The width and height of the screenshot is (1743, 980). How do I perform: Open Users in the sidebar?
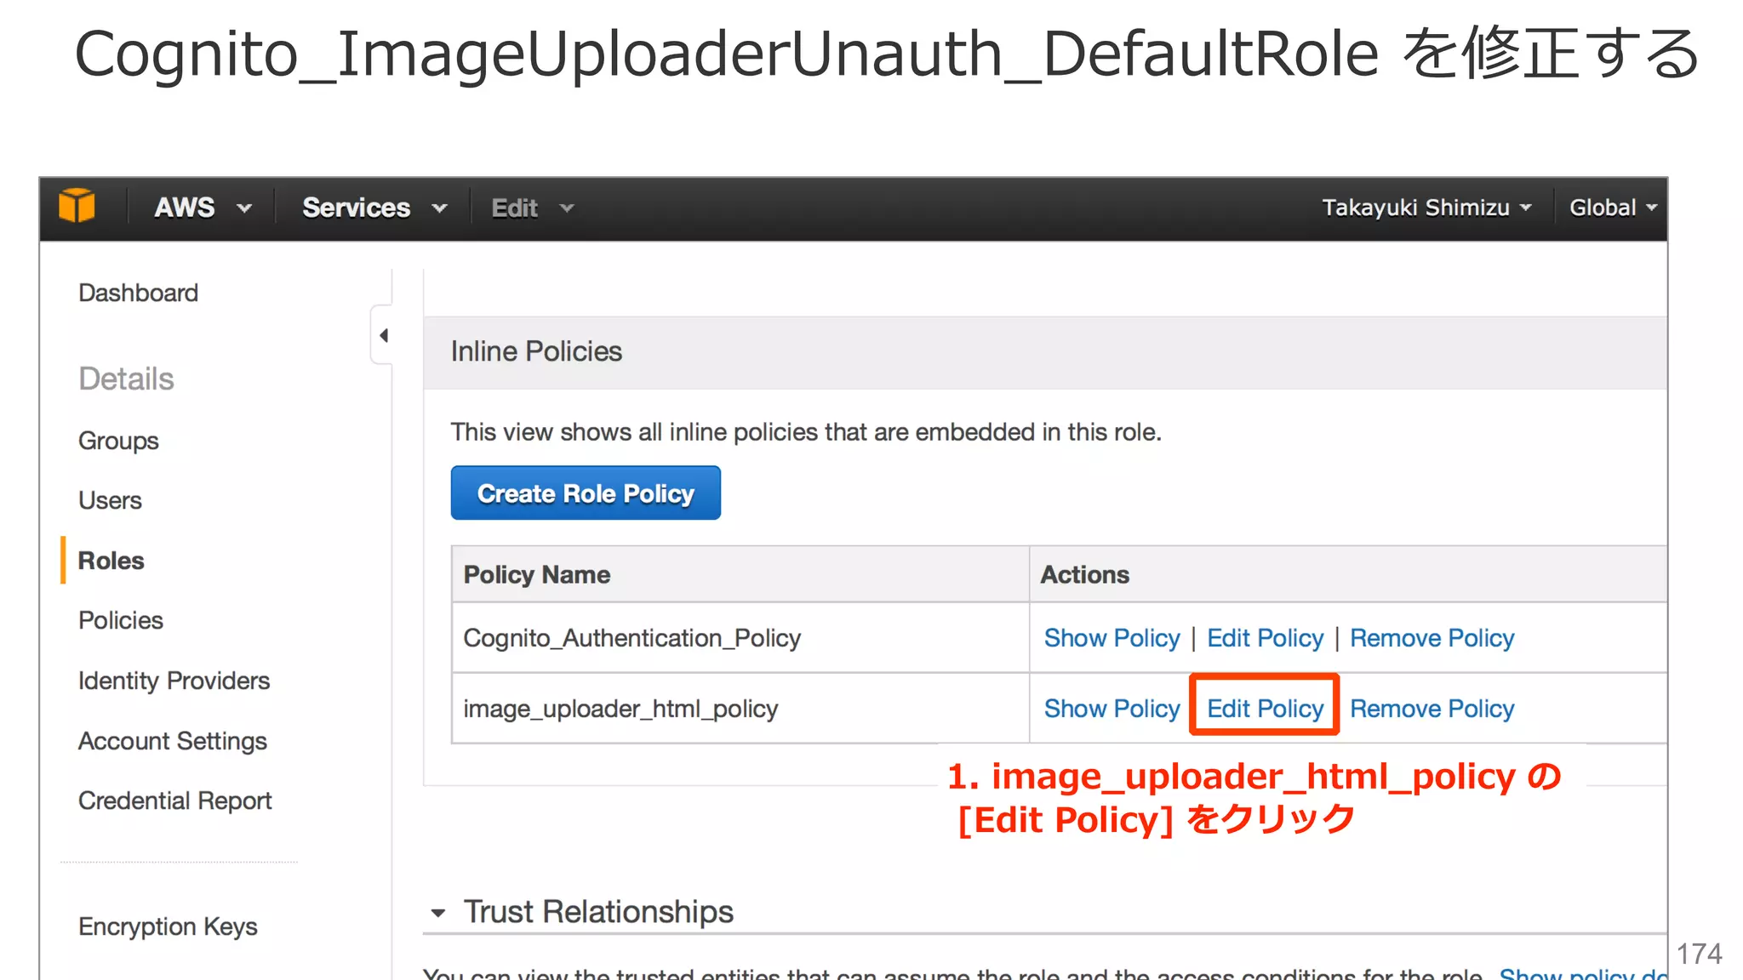point(110,500)
